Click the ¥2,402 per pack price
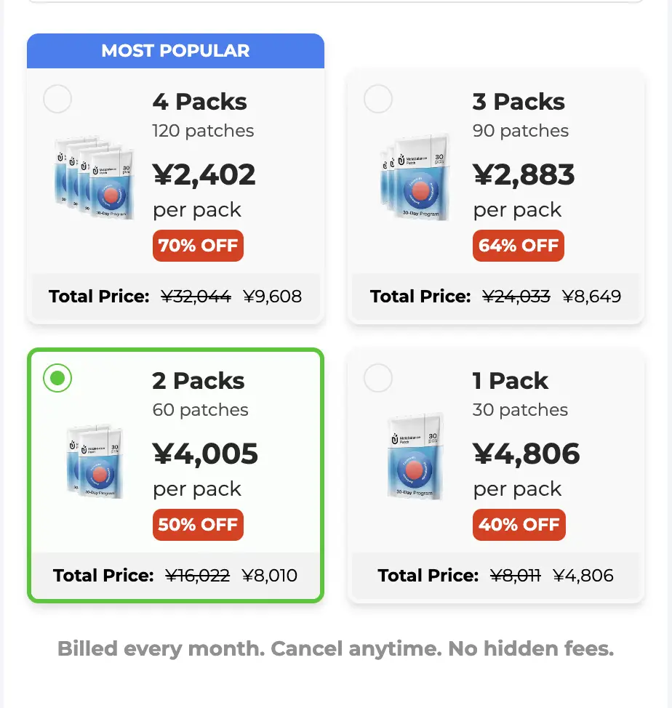The image size is (672, 708). 204,174
